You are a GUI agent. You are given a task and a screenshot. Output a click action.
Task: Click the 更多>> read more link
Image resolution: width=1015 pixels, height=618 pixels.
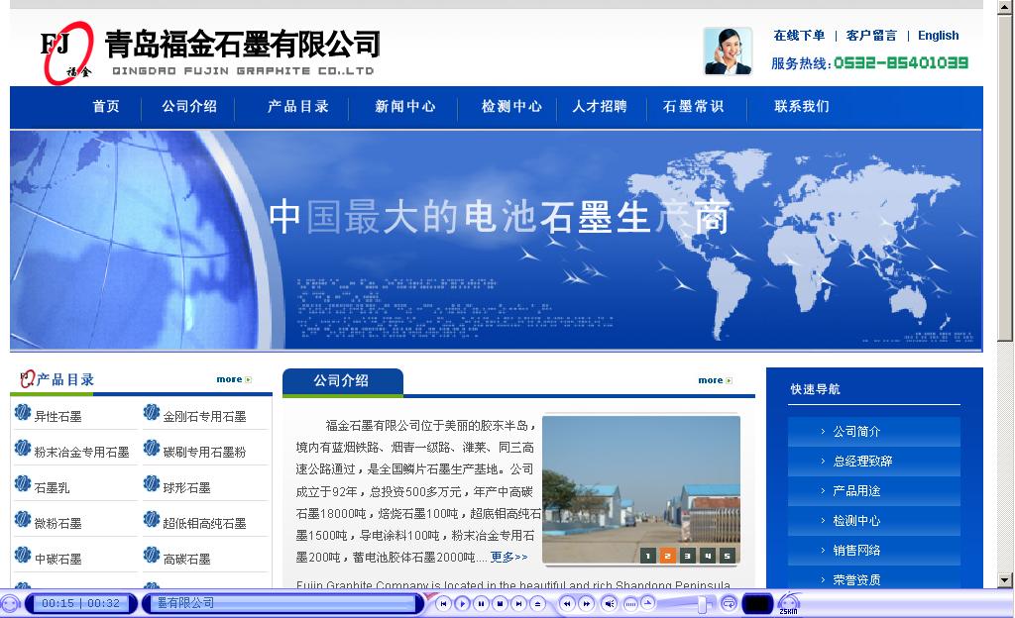[508, 557]
